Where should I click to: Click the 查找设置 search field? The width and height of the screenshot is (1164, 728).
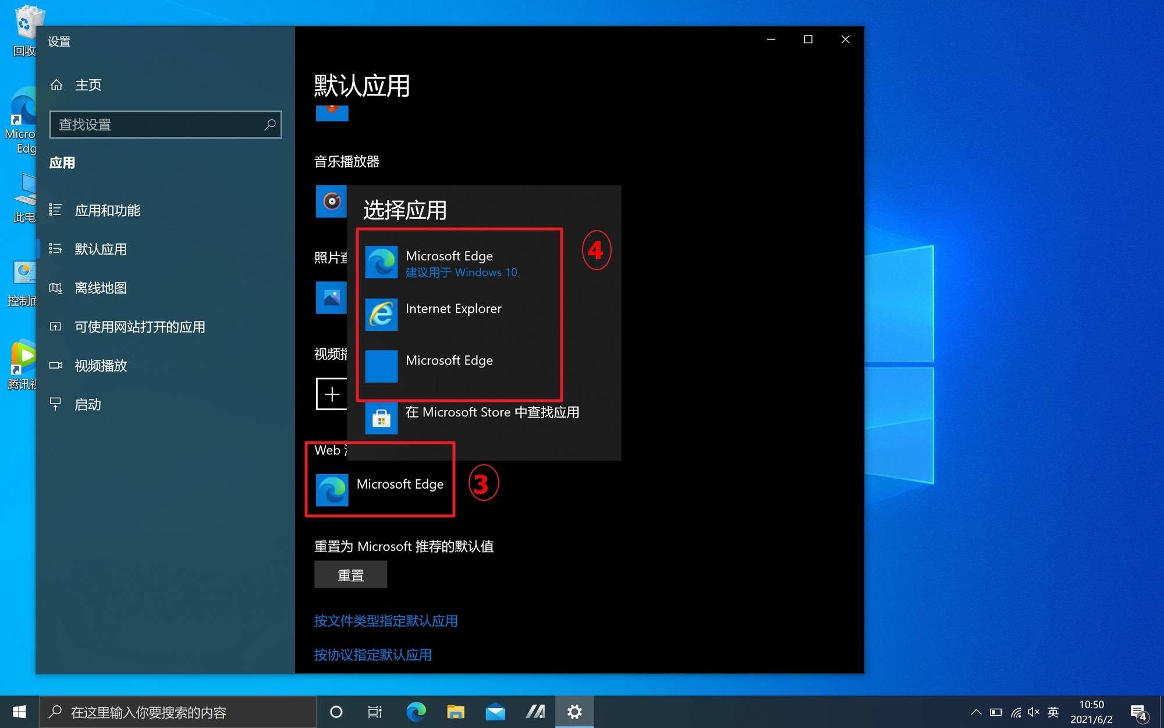pyautogui.click(x=165, y=125)
